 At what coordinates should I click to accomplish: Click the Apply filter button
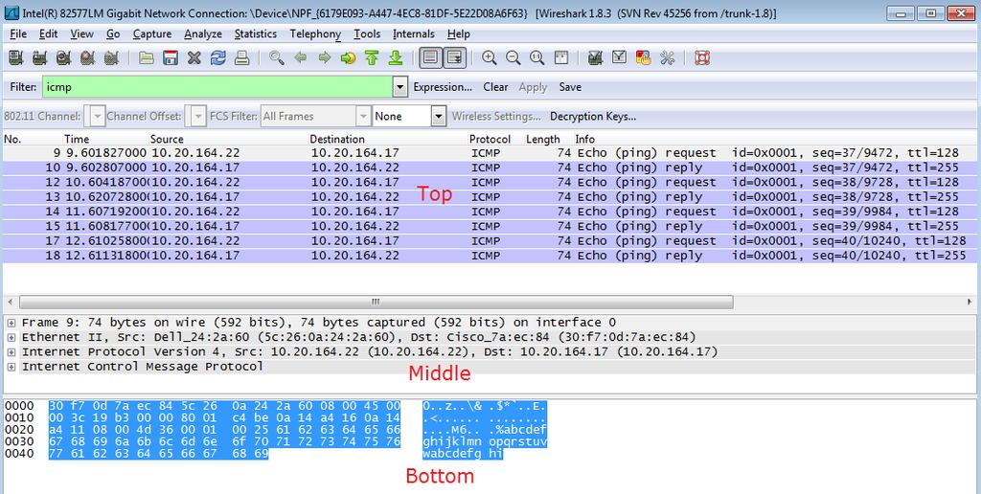pyautogui.click(x=533, y=87)
